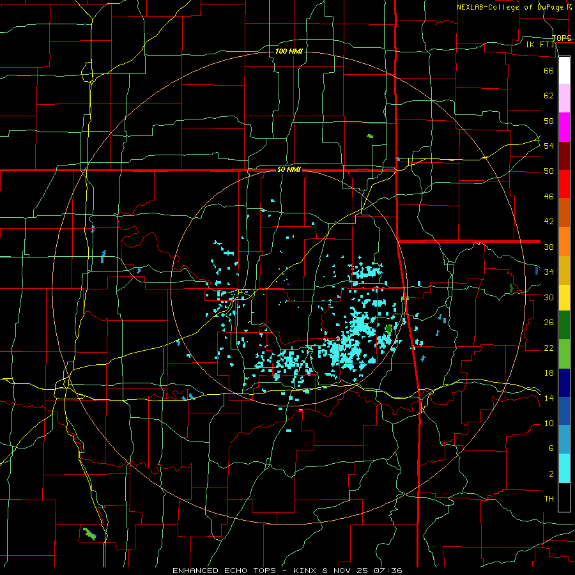Click the legend value 38
575x575 pixels.
click(549, 247)
